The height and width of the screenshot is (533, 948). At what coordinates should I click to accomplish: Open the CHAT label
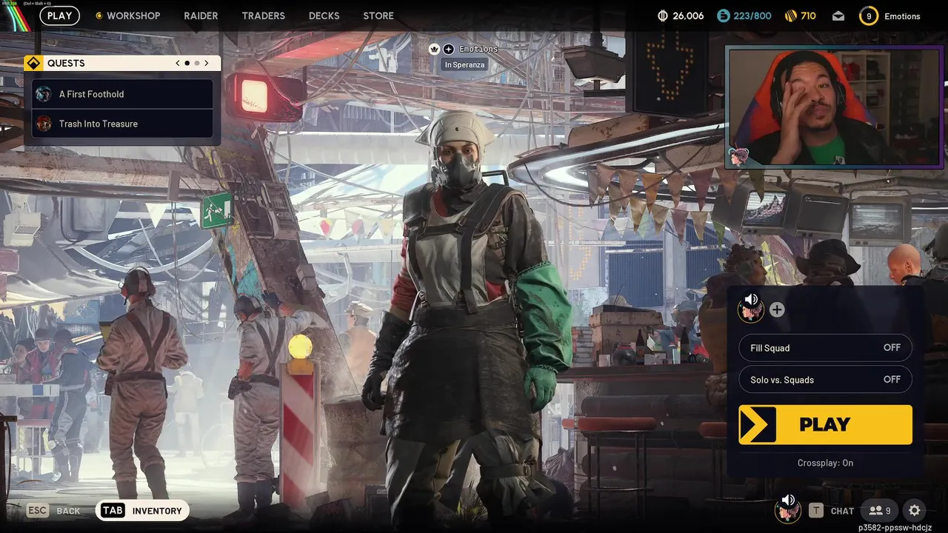(x=842, y=511)
